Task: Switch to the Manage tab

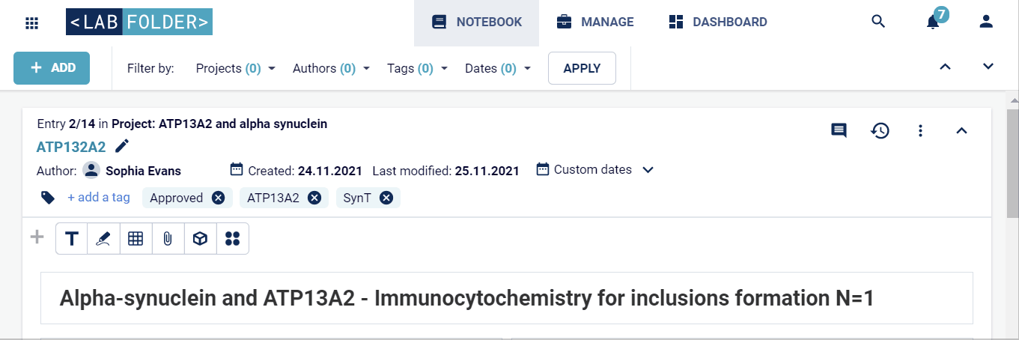Action: pyautogui.click(x=595, y=22)
